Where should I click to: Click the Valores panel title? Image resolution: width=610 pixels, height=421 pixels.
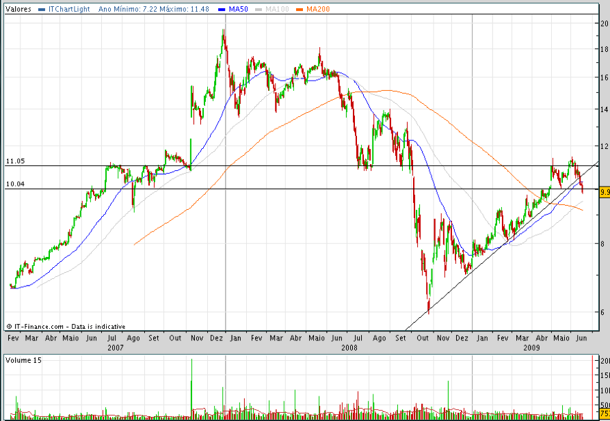(x=18, y=9)
